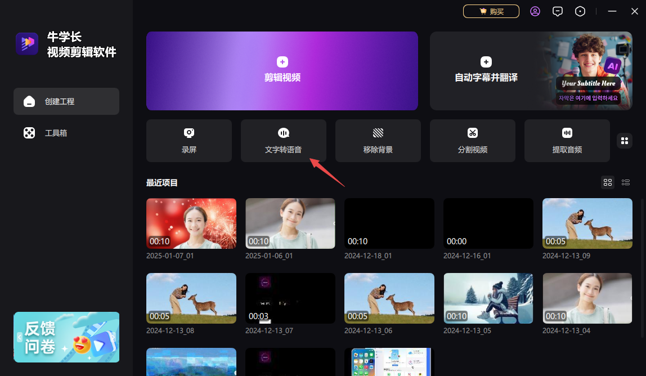This screenshot has width=646, height=376.
Task: Click the 反馈问卷 feedback survey banner
Action: click(66, 337)
